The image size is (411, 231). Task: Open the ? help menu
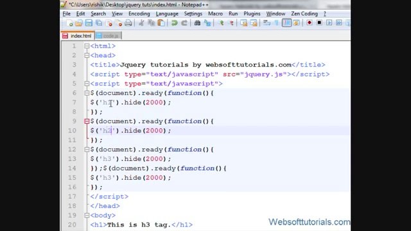coord(325,13)
